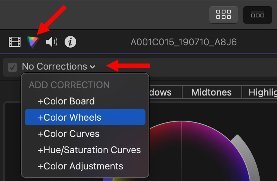The height and width of the screenshot is (181, 277).
Task: Expand the No Corrections dropdown
Action: [x=54, y=67]
